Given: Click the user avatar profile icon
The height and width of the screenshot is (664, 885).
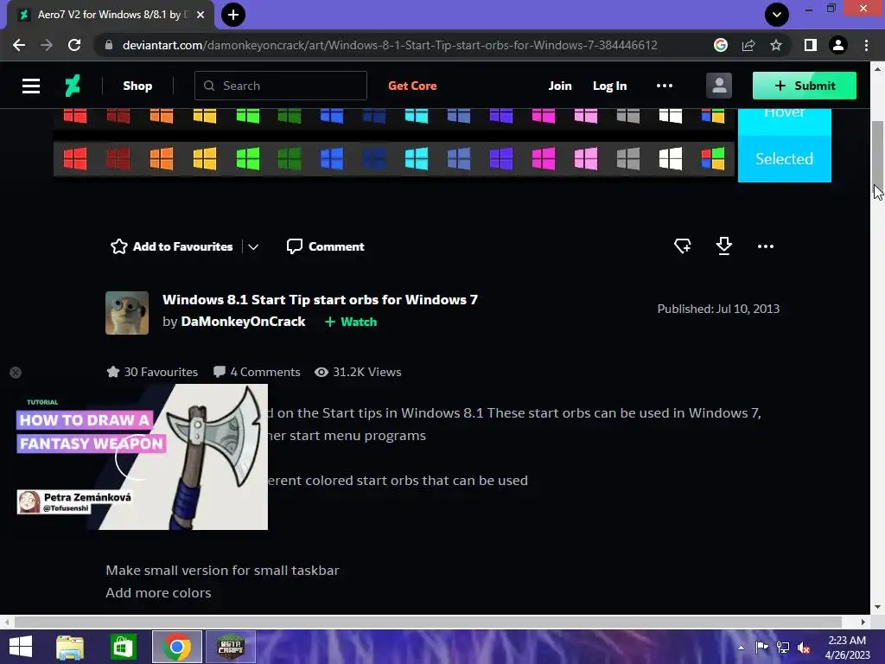Looking at the screenshot, I should [719, 86].
